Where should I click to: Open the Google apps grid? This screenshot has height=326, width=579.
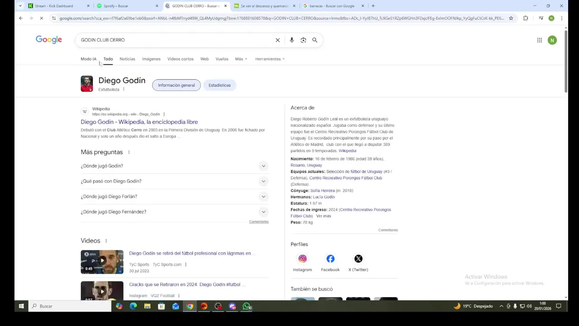[x=540, y=40]
